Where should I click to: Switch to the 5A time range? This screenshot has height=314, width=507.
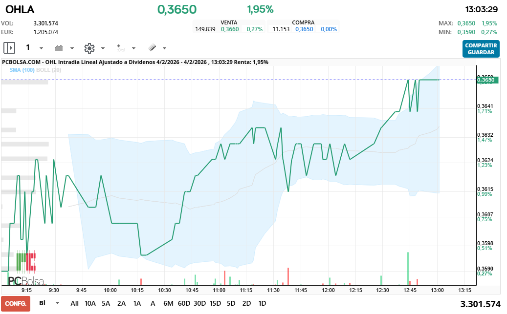(x=106, y=303)
